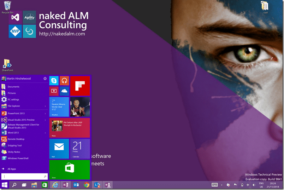Expand Word 2013 jump list arrow
The width and height of the screenshot is (284, 190).
pos(45,133)
